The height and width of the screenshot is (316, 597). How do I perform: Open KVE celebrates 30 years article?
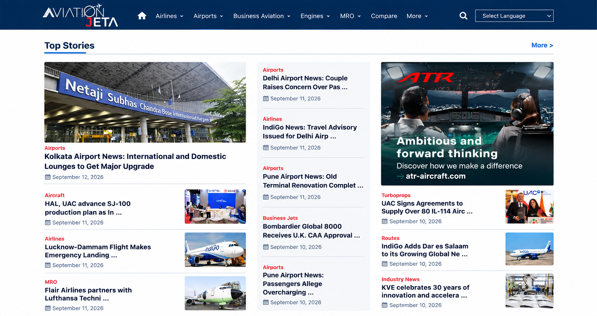425,291
